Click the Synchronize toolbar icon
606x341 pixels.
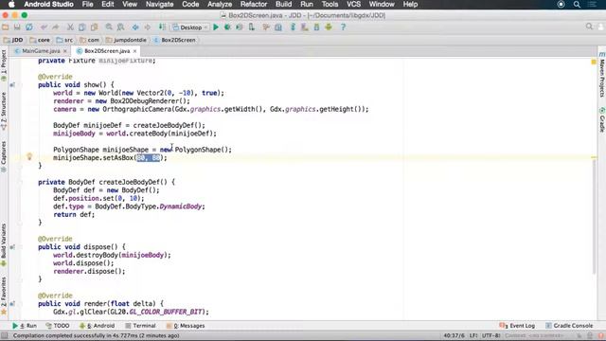pos(29,27)
